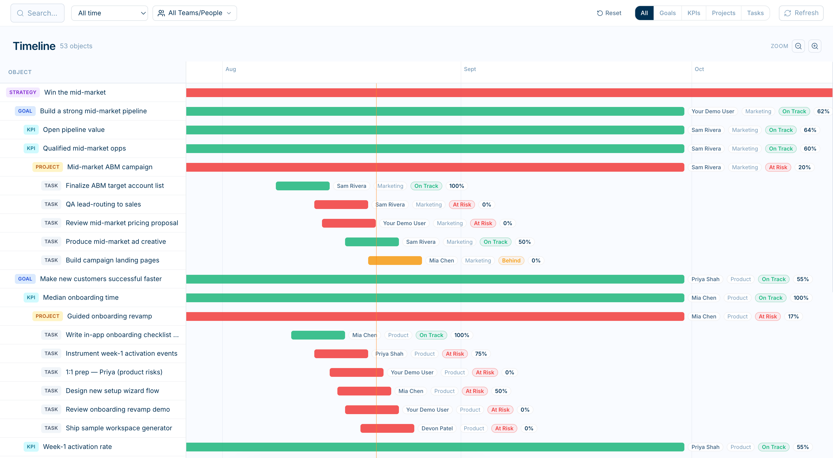Click the Reset circular arrow icon
Screen dimensions: 833x458
tap(599, 13)
